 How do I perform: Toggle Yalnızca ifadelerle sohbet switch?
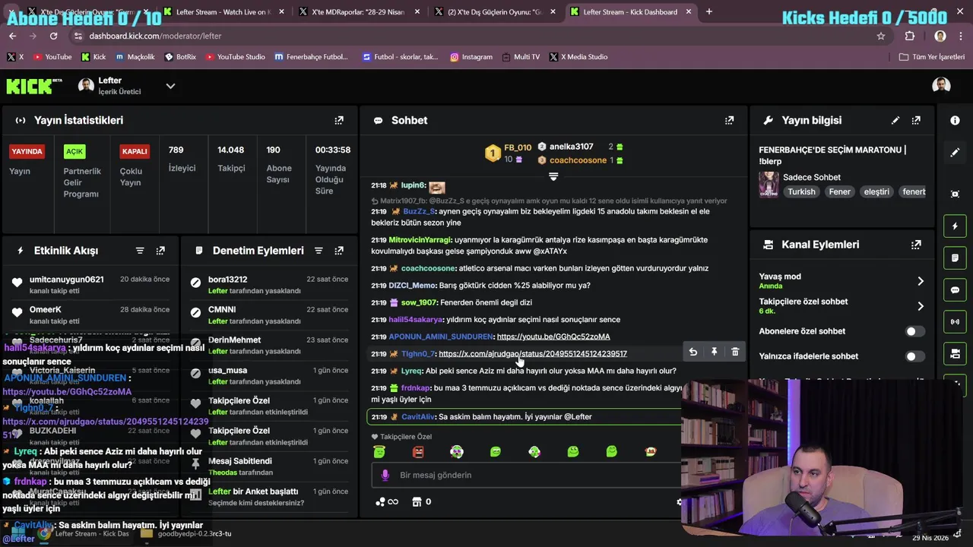click(915, 356)
